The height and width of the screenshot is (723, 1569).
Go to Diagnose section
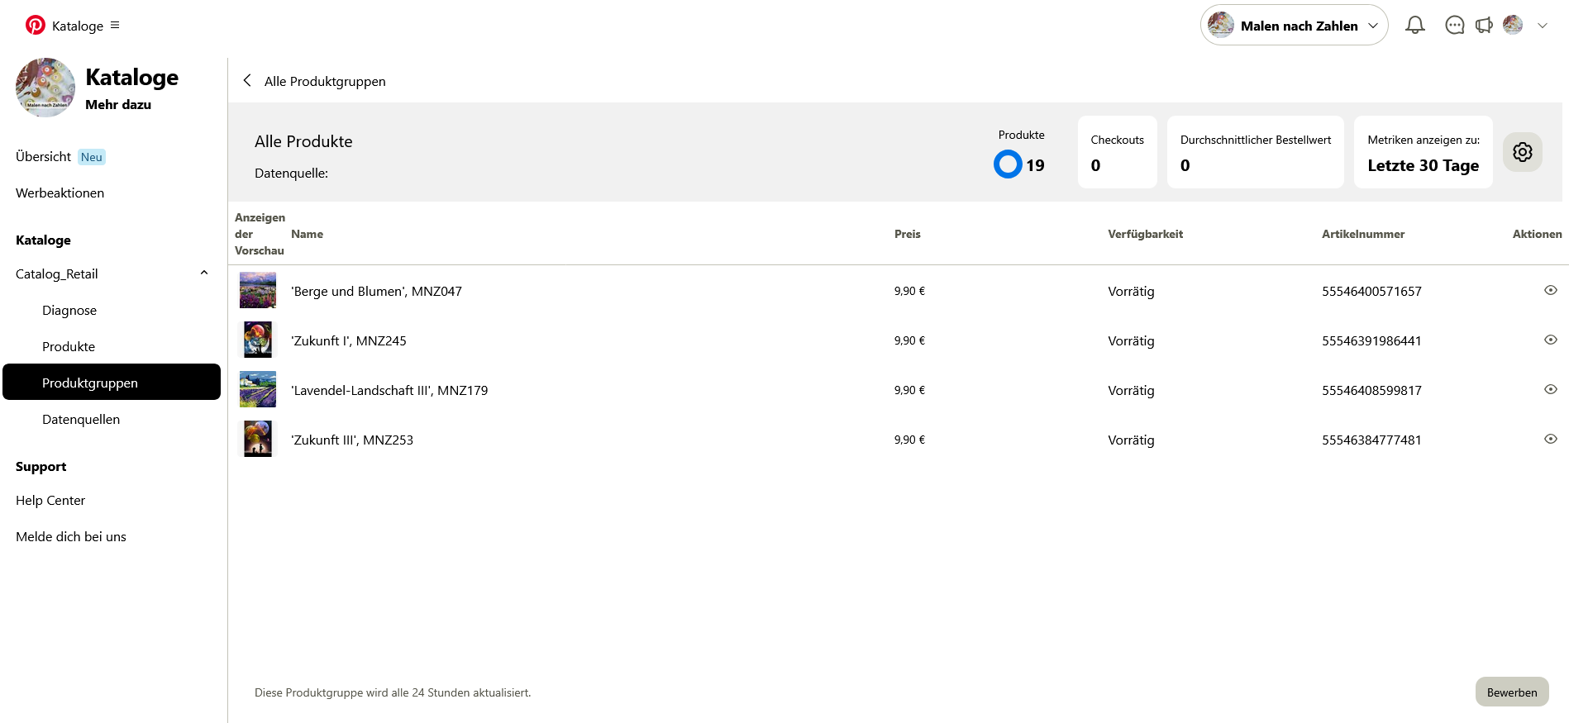point(69,311)
